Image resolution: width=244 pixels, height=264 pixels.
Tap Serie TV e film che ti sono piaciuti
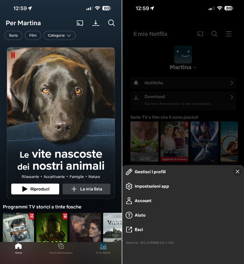[164, 117]
